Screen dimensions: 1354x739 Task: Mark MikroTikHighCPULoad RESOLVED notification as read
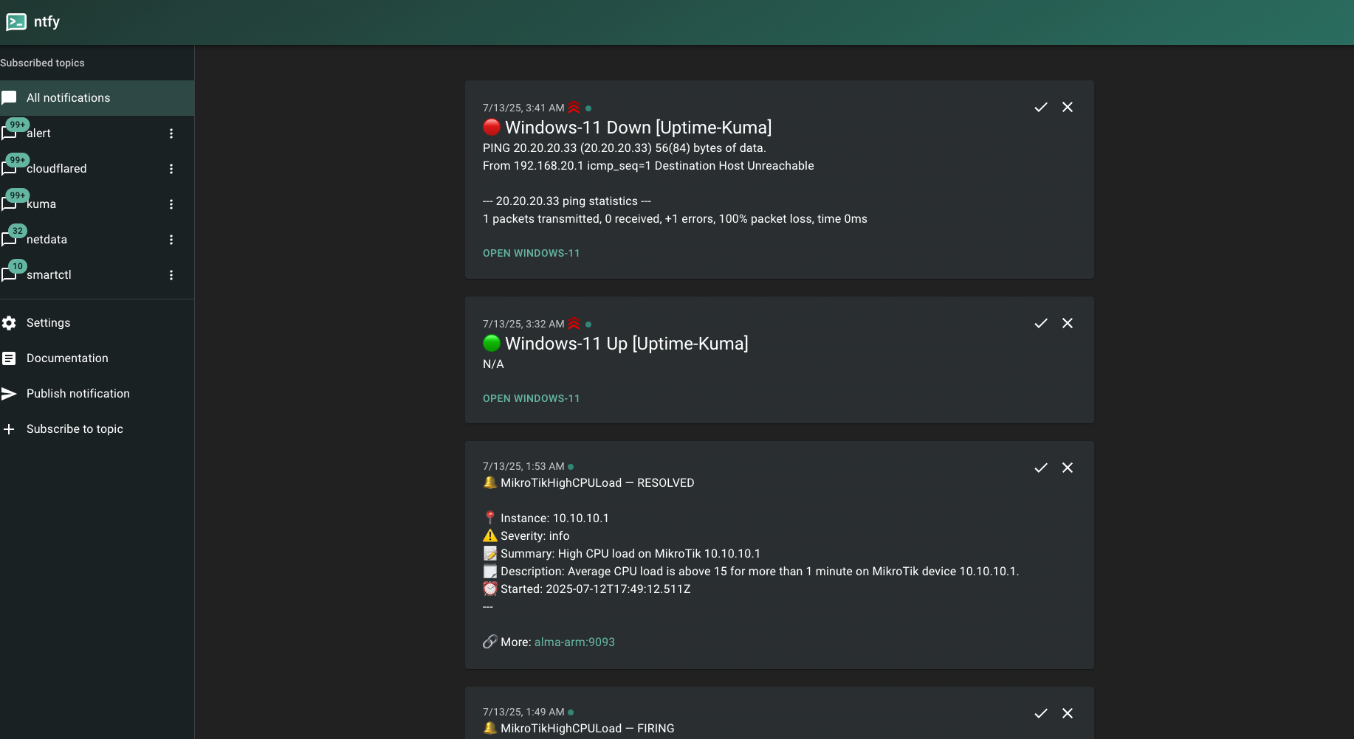click(x=1041, y=468)
